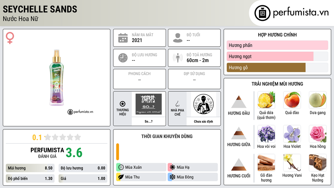Click the calendar icon beside Năm ra mắt
This screenshot has width=334, height=188.
[123, 38]
